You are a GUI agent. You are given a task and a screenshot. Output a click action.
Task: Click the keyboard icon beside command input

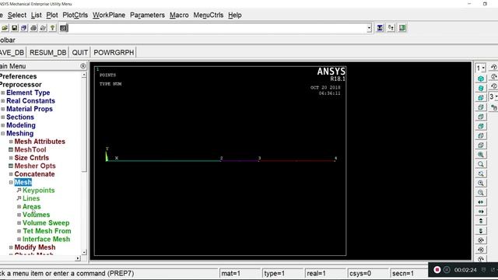tap(64, 28)
